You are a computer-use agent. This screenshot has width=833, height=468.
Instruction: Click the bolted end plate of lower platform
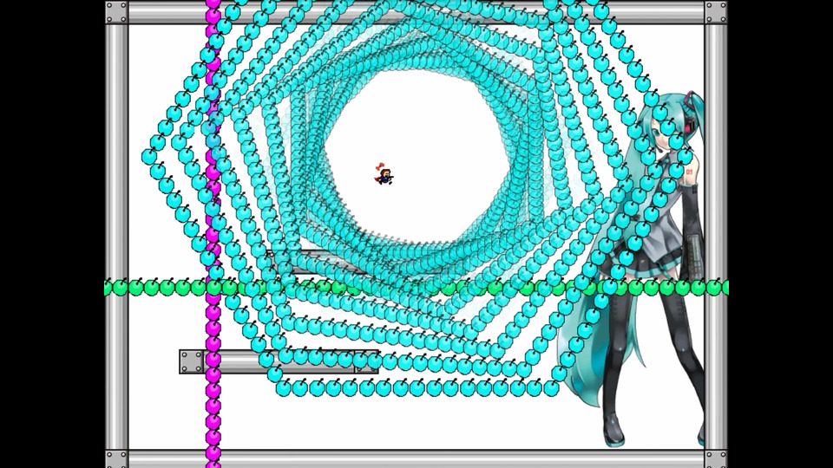click(191, 361)
